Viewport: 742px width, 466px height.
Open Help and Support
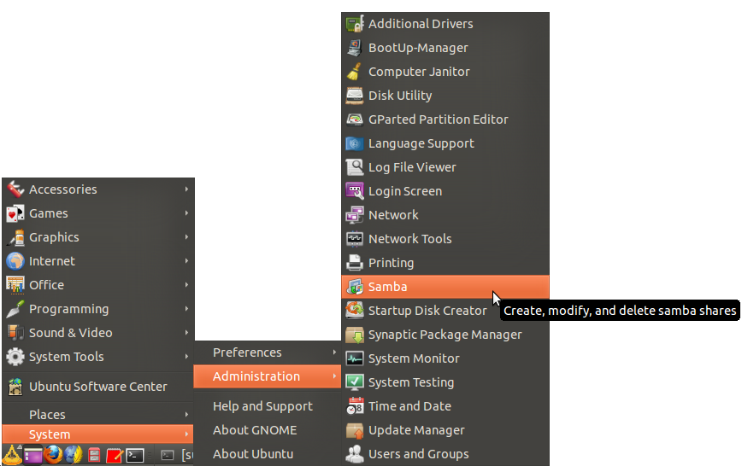[x=268, y=406]
